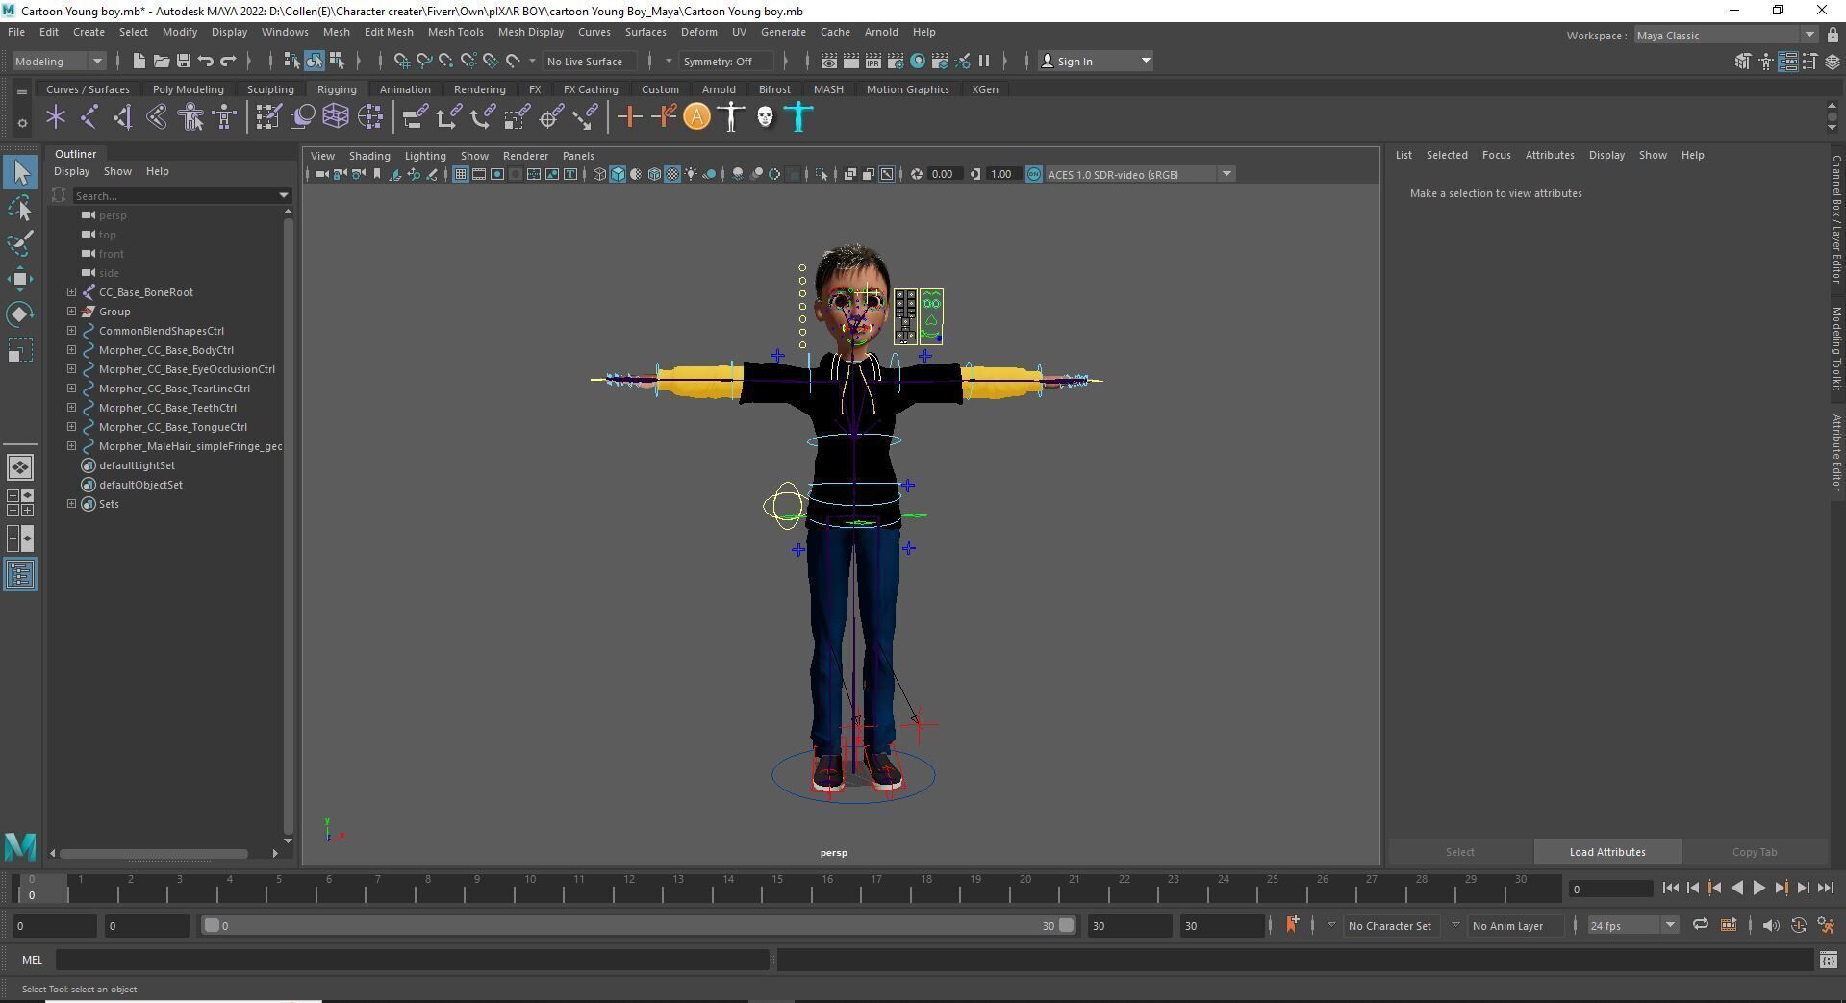Click the No Character Set field

coord(1390,925)
